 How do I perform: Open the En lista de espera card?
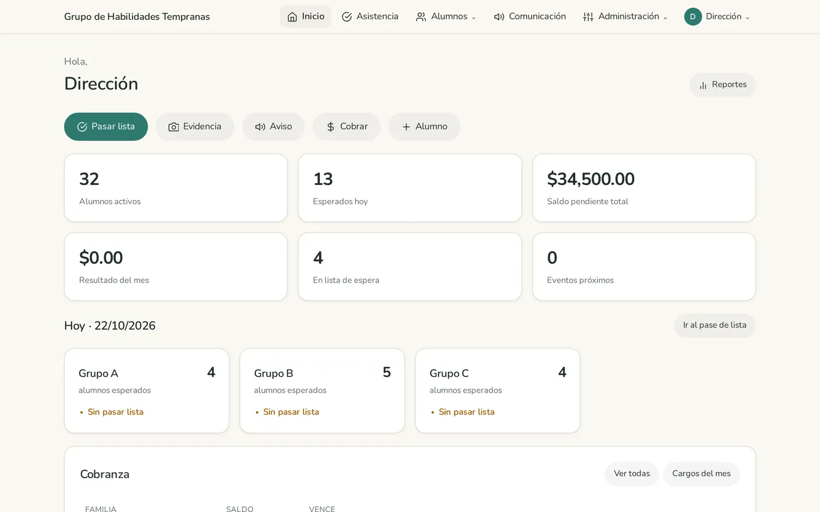410,267
